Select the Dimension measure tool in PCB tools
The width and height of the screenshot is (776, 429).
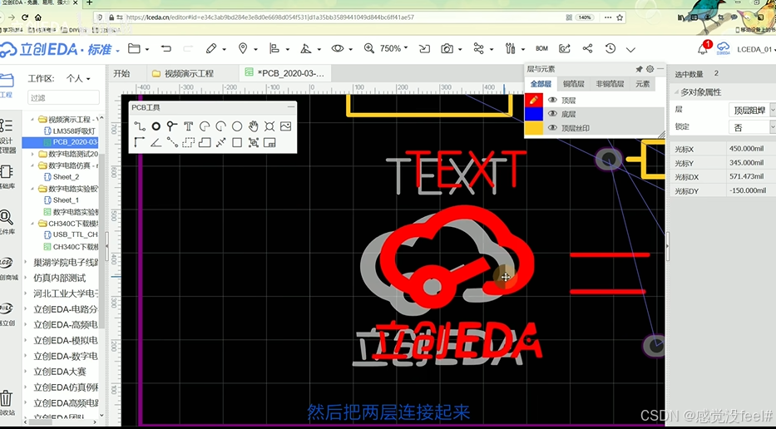tap(220, 143)
